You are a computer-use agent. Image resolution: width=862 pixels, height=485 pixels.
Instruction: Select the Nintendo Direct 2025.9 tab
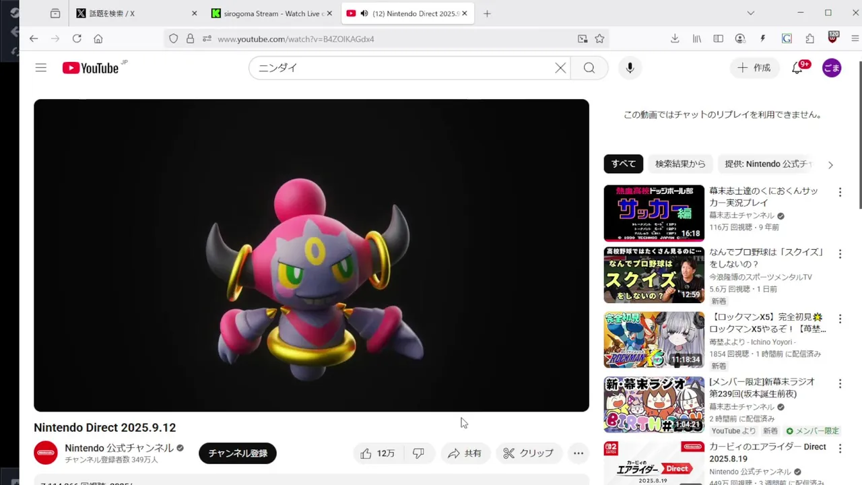pos(407,13)
